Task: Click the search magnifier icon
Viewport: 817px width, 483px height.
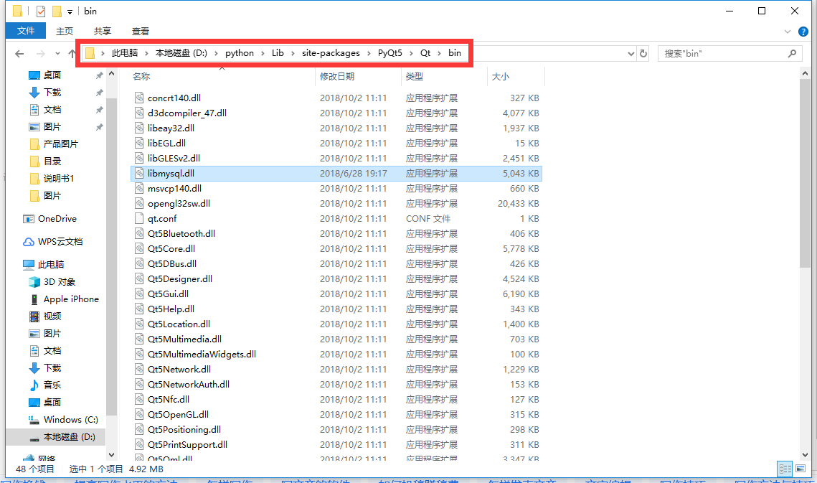Action: click(792, 53)
